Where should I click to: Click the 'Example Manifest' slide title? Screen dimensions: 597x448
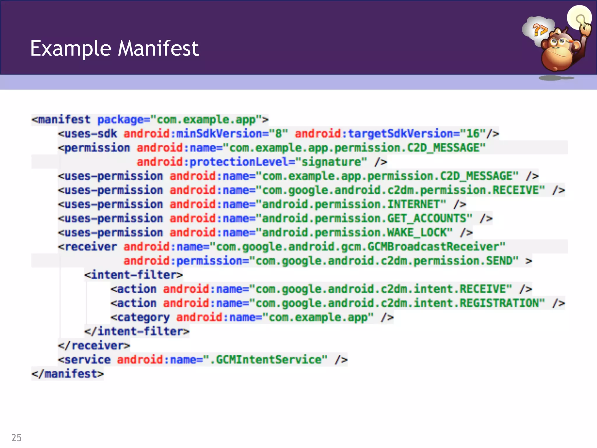[x=115, y=48]
